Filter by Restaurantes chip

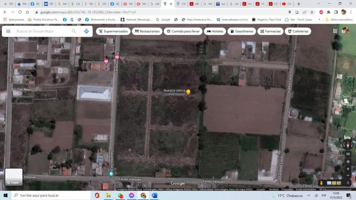[x=147, y=31]
